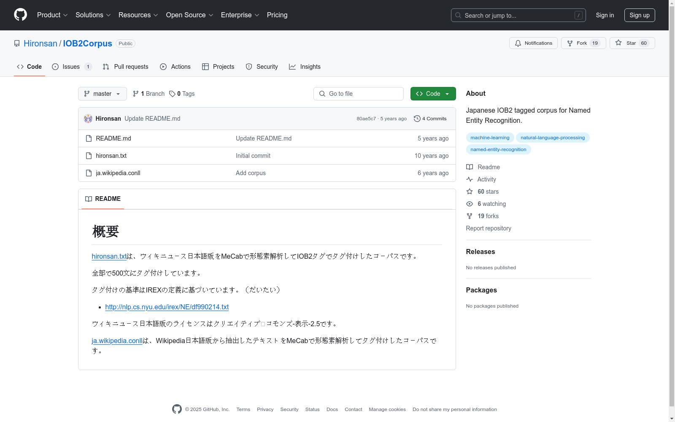Open the Projects tab
The height and width of the screenshot is (422, 675).
(x=218, y=67)
